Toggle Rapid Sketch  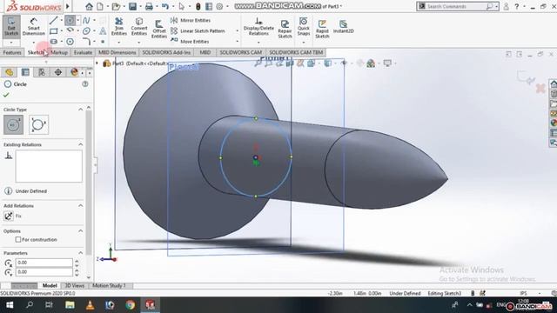[322, 29]
